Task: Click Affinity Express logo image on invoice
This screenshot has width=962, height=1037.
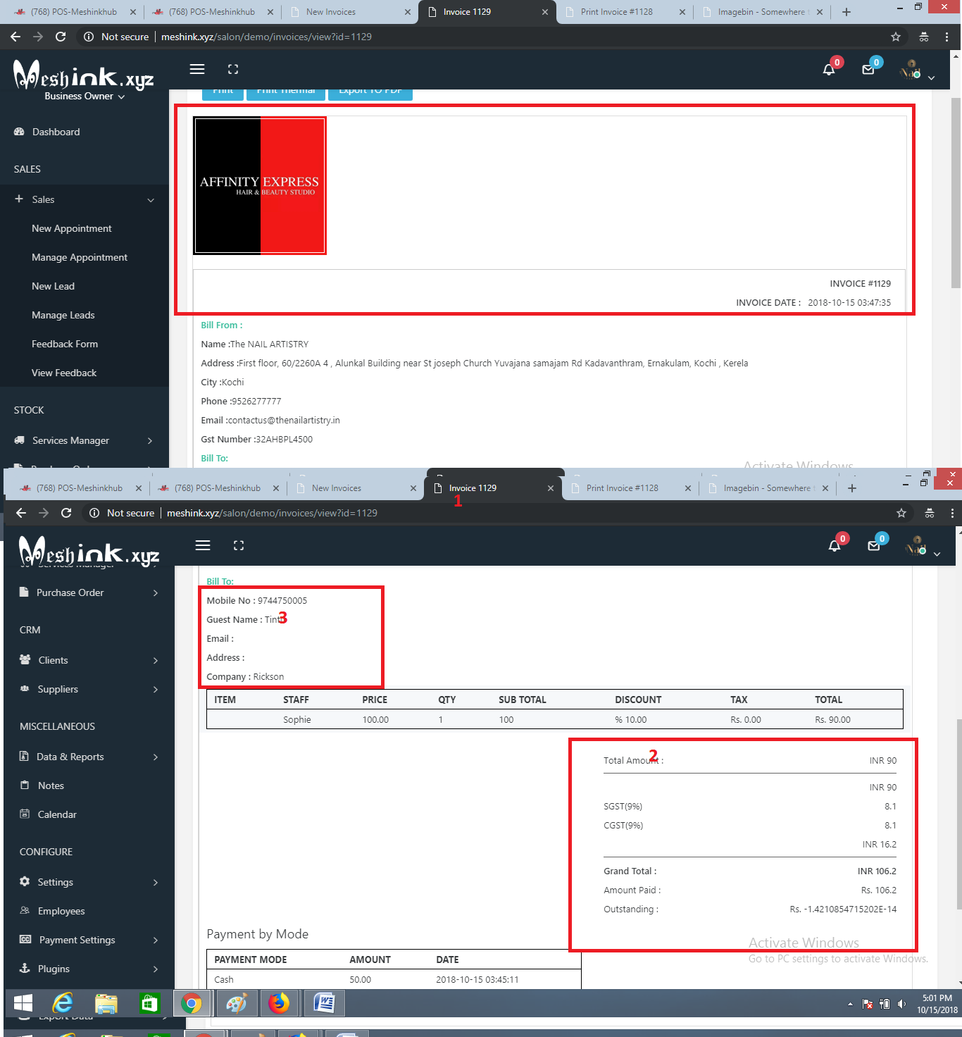Action: tap(260, 185)
